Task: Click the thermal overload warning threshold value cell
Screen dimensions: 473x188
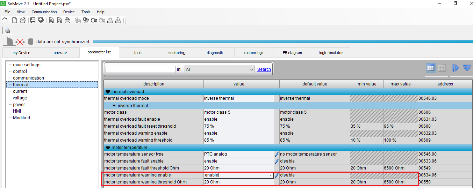Action: click(239, 140)
